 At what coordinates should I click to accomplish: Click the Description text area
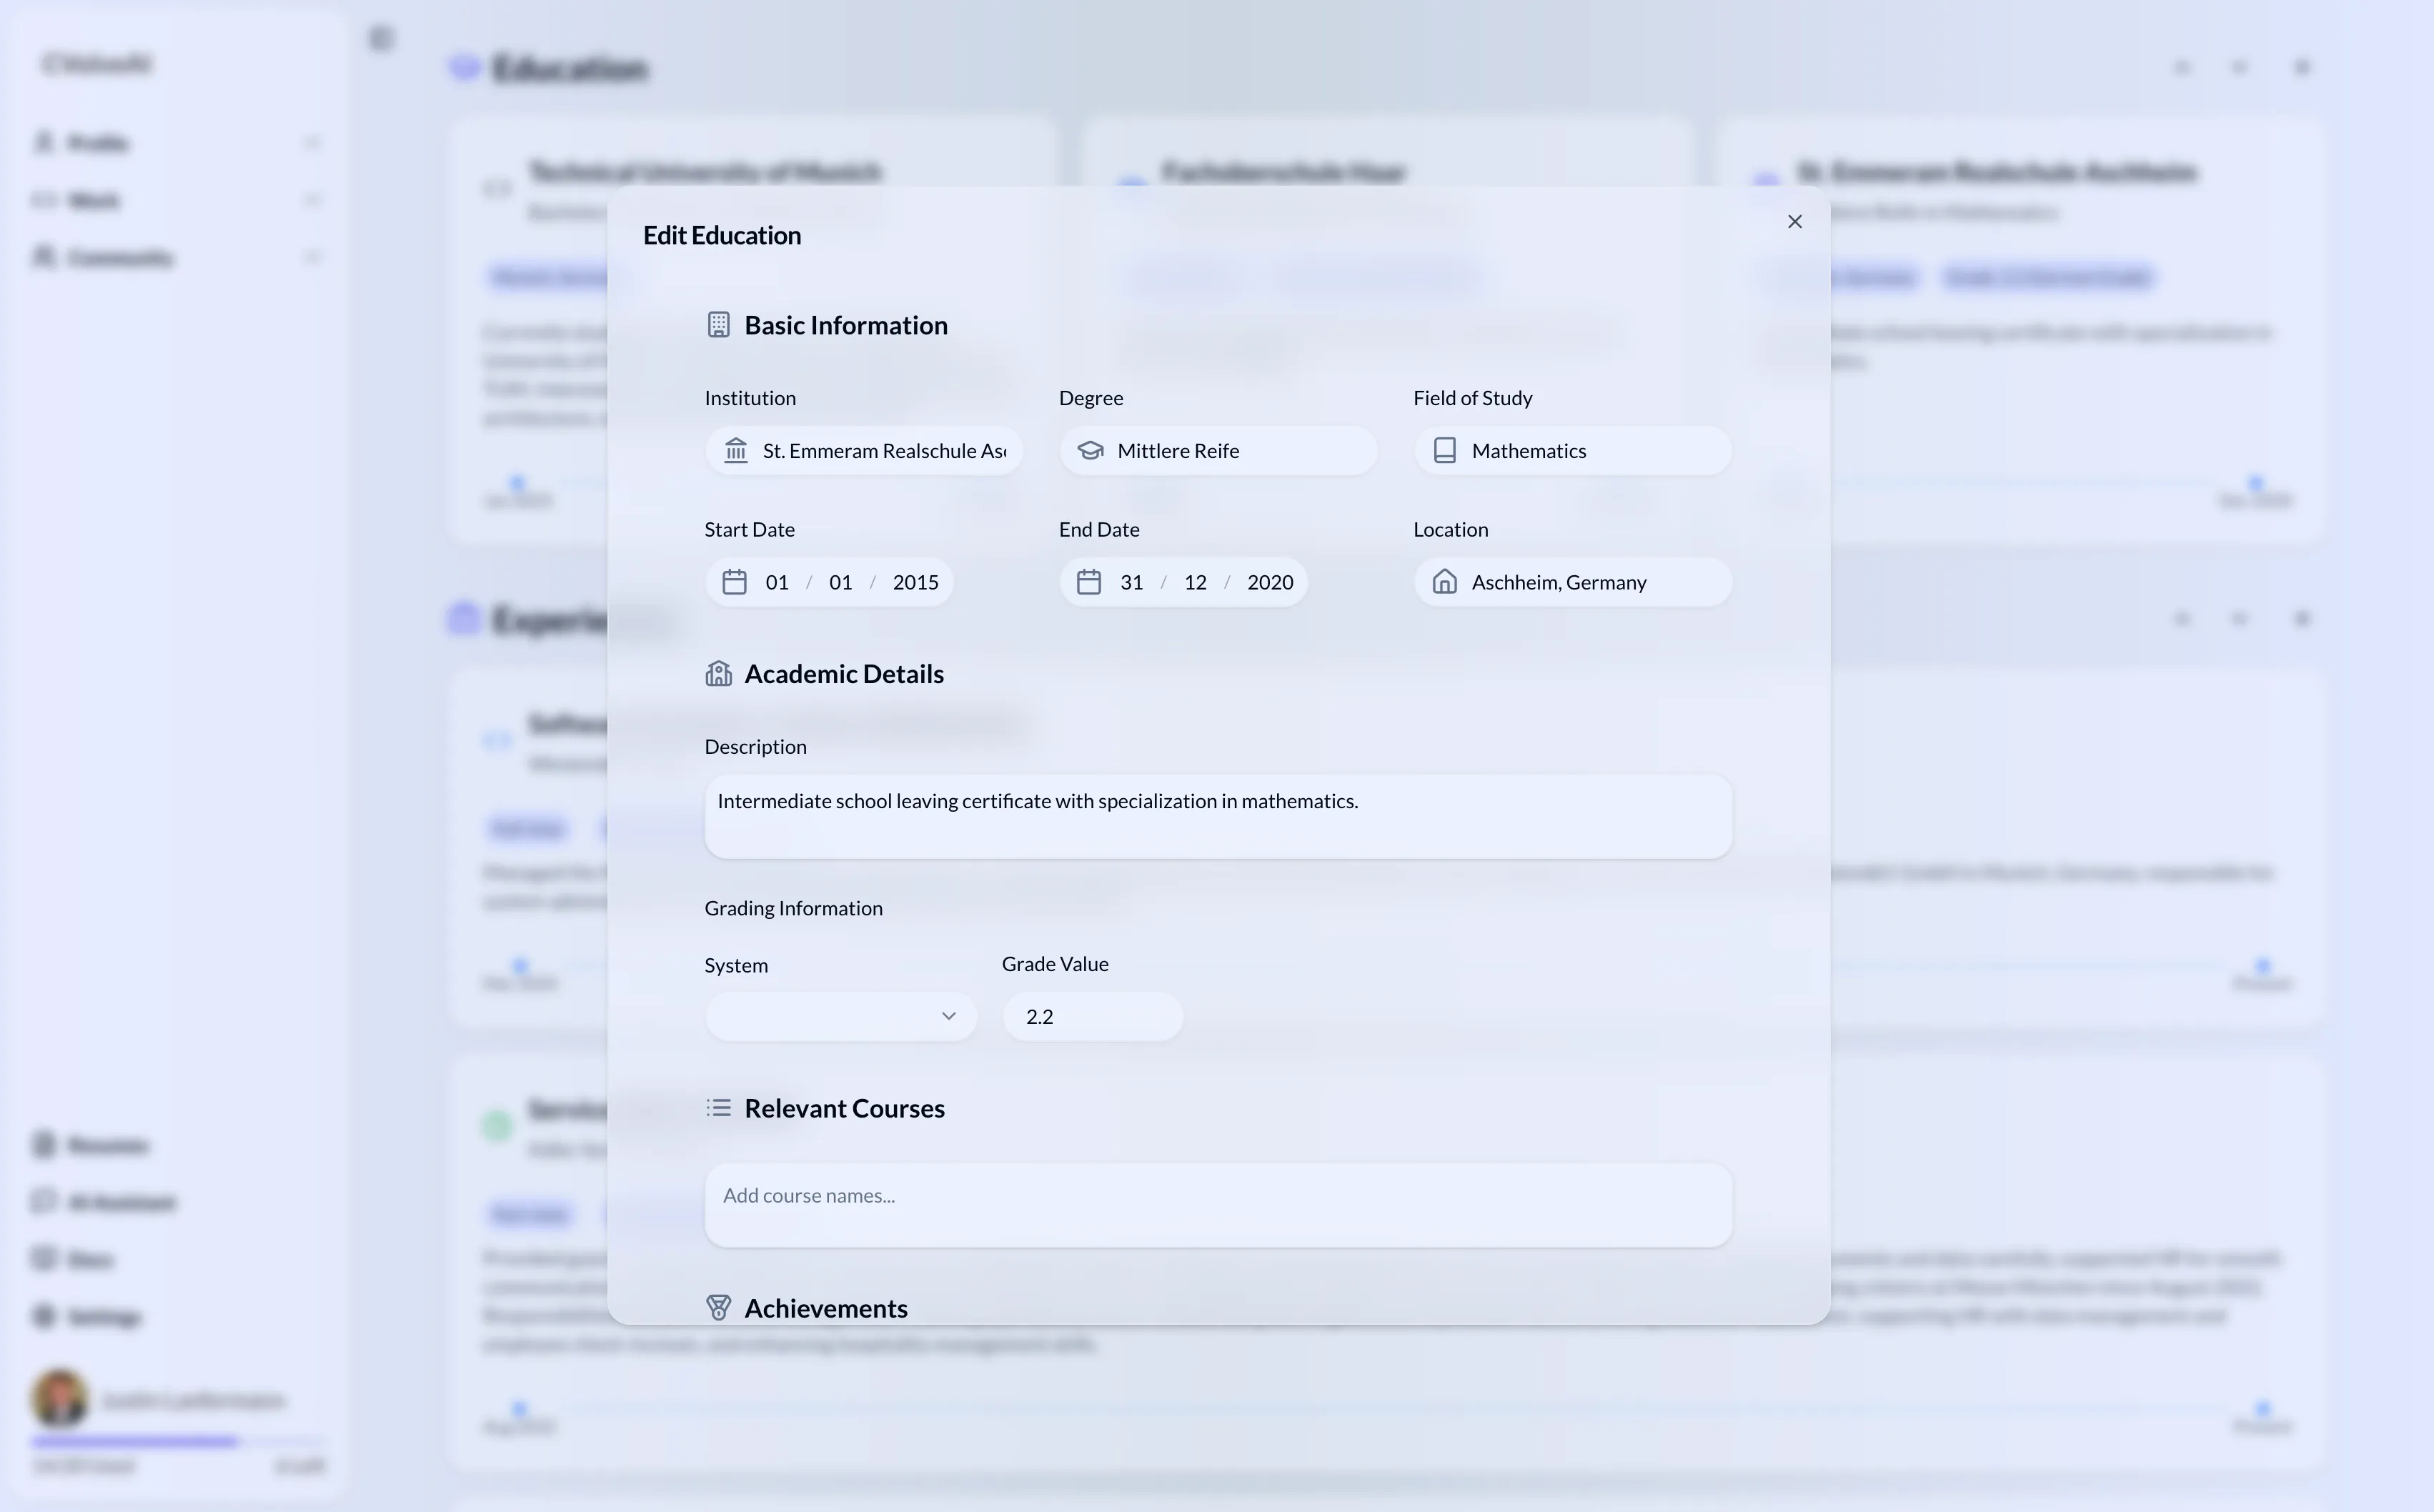point(1217,816)
